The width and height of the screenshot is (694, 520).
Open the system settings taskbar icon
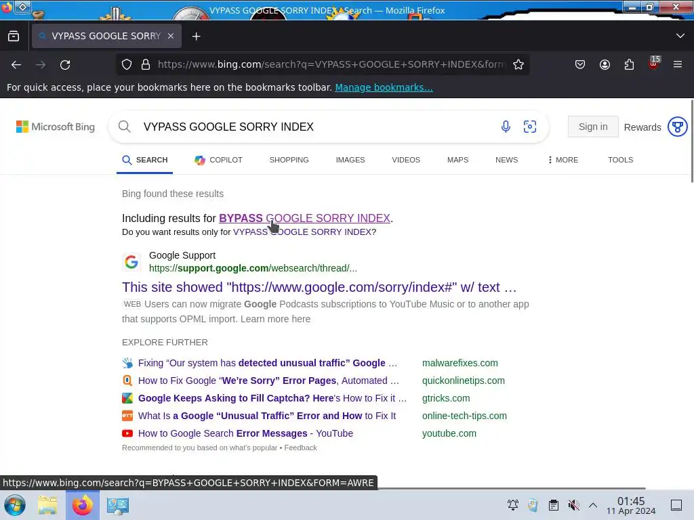pos(118,505)
